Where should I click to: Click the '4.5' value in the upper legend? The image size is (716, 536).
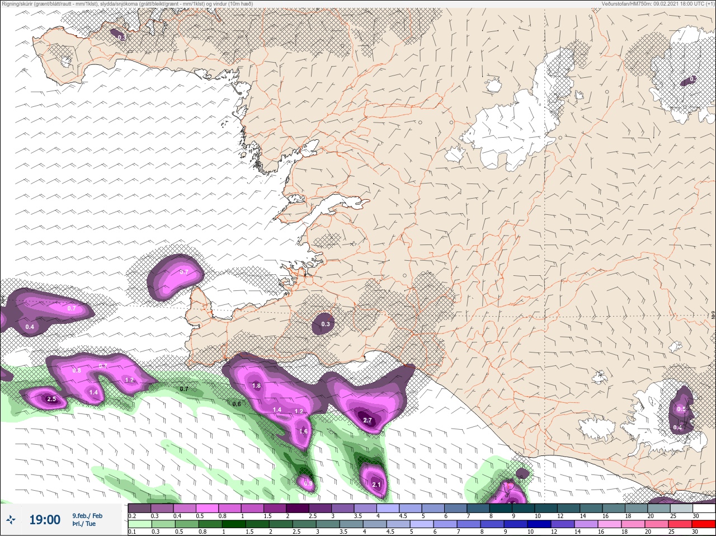pos(403,516)
